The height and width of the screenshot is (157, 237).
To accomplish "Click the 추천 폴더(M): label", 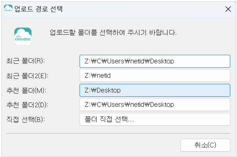I will 26,90.
